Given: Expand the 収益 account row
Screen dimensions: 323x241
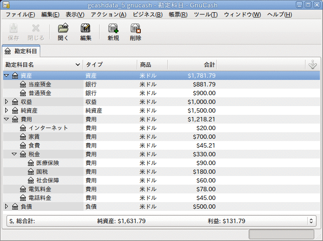Looking at the screenshot, I should tap(7, 102).
